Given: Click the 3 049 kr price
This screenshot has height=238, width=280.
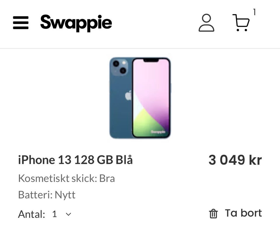Looking at the screenshot, I should point(235,160).
